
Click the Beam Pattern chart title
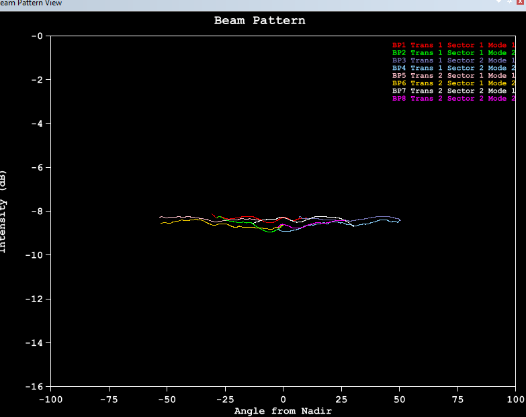click(x=259, y=20)
